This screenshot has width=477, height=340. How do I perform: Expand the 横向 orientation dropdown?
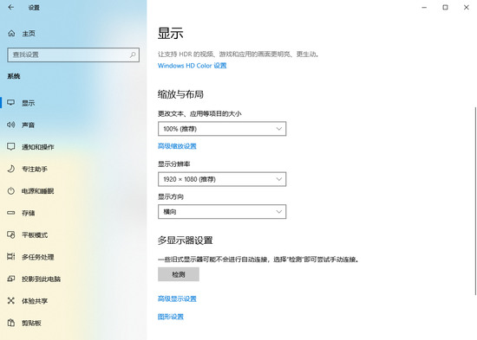coord(222,212)
